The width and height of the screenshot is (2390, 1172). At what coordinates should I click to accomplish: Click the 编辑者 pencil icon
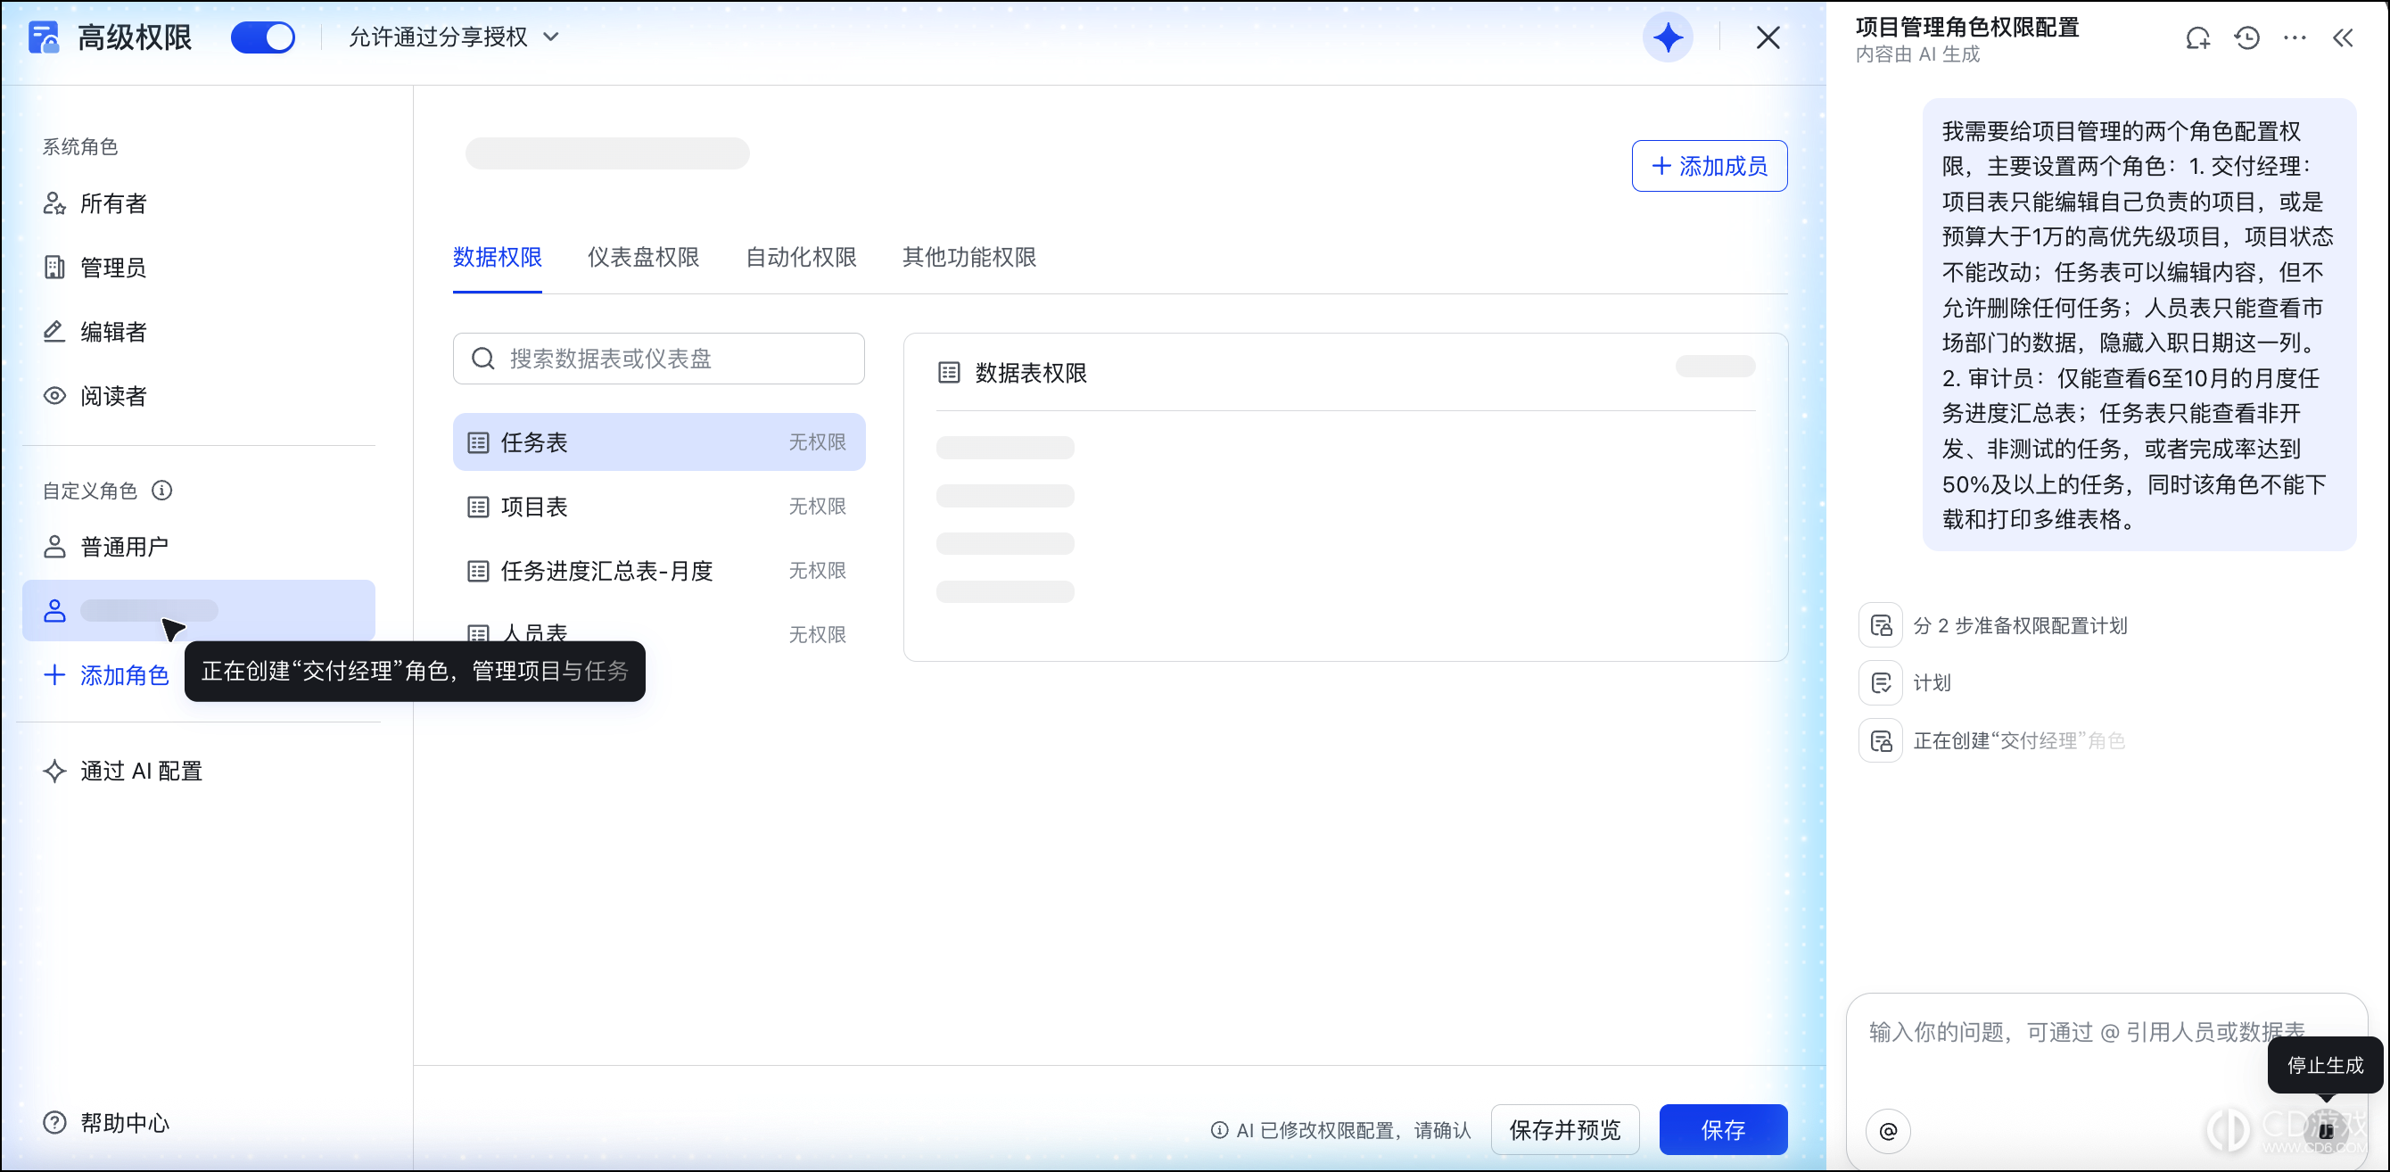[x=54, y=331]
